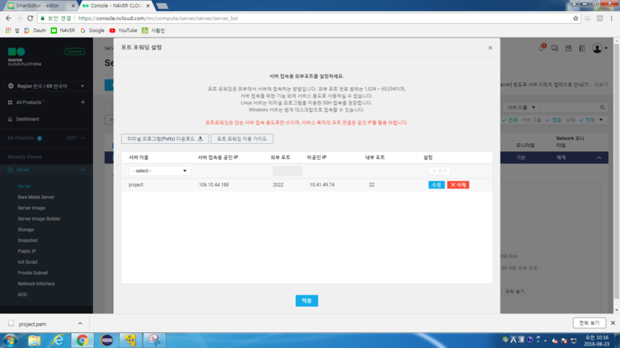Delete the project port forwarding entry
Viewport: 620px width, 348px height.
(x=458, y=185)
